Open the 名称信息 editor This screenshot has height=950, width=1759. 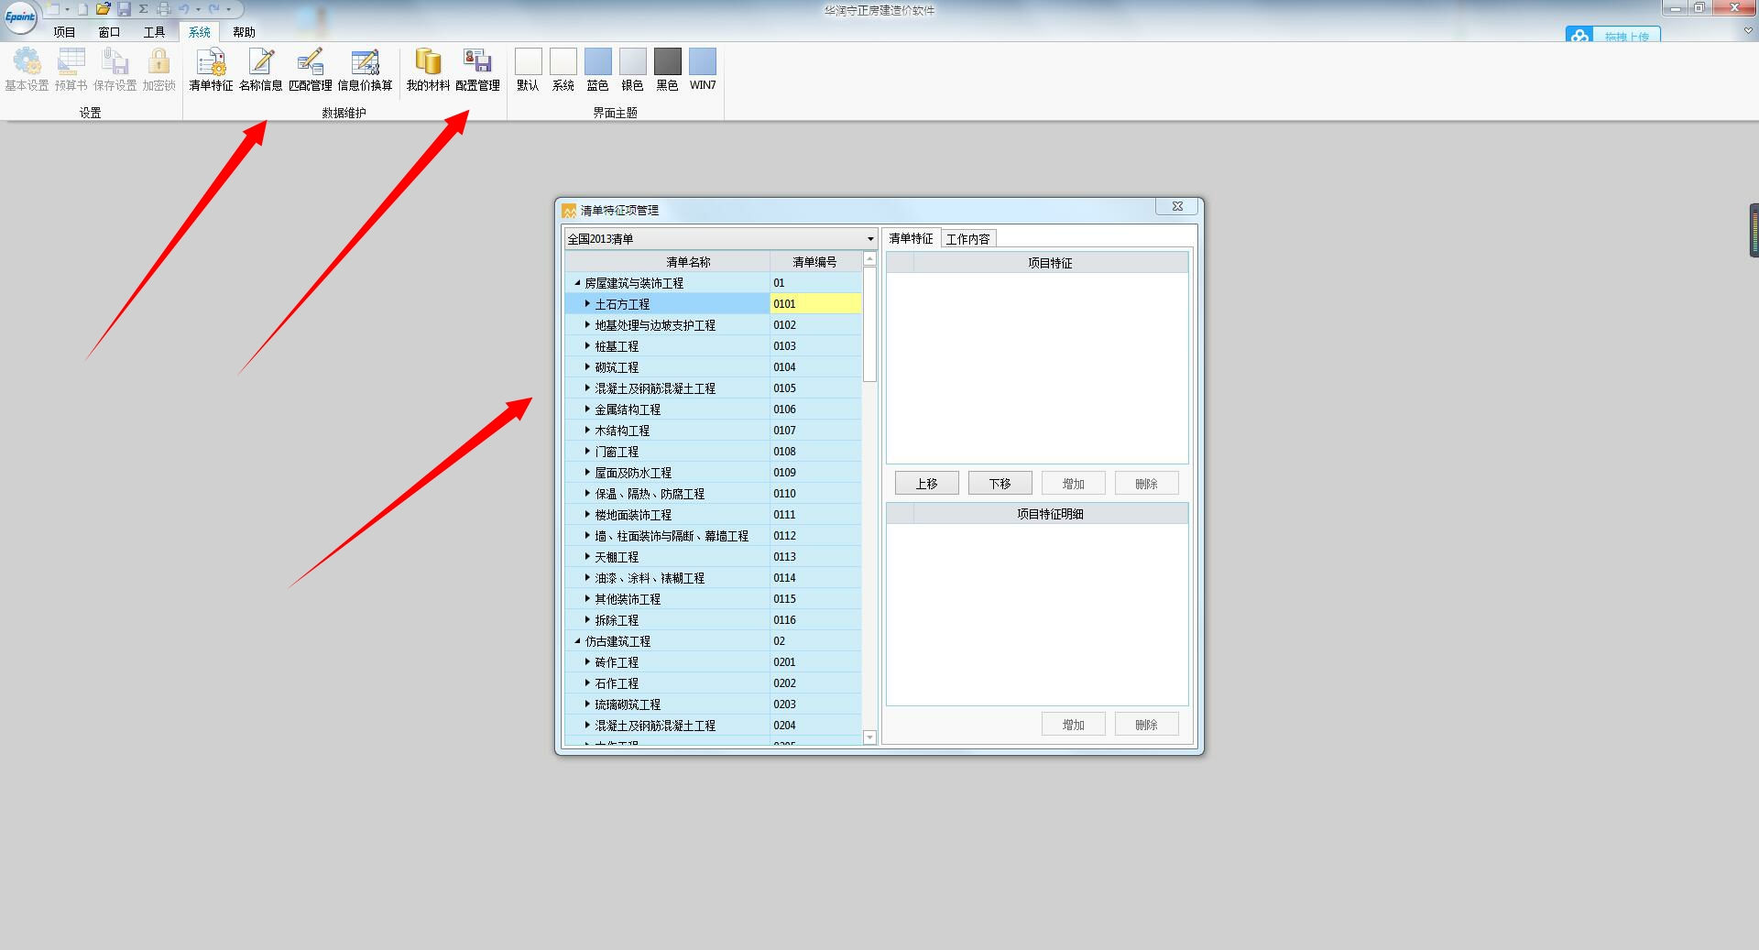point(261,70)
